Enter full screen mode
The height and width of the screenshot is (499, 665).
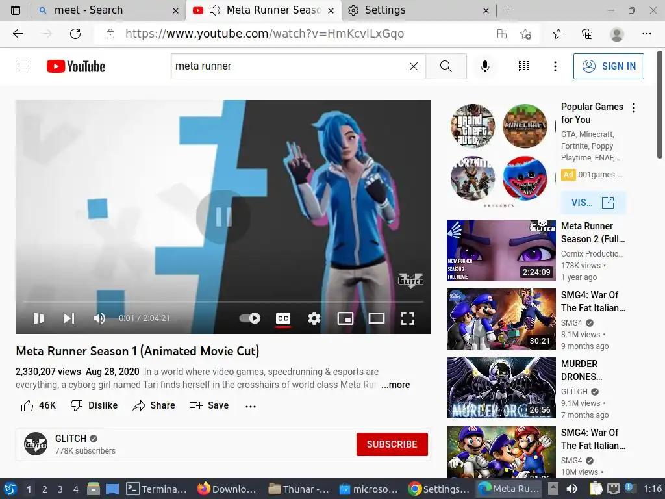(x=408, y=318)
